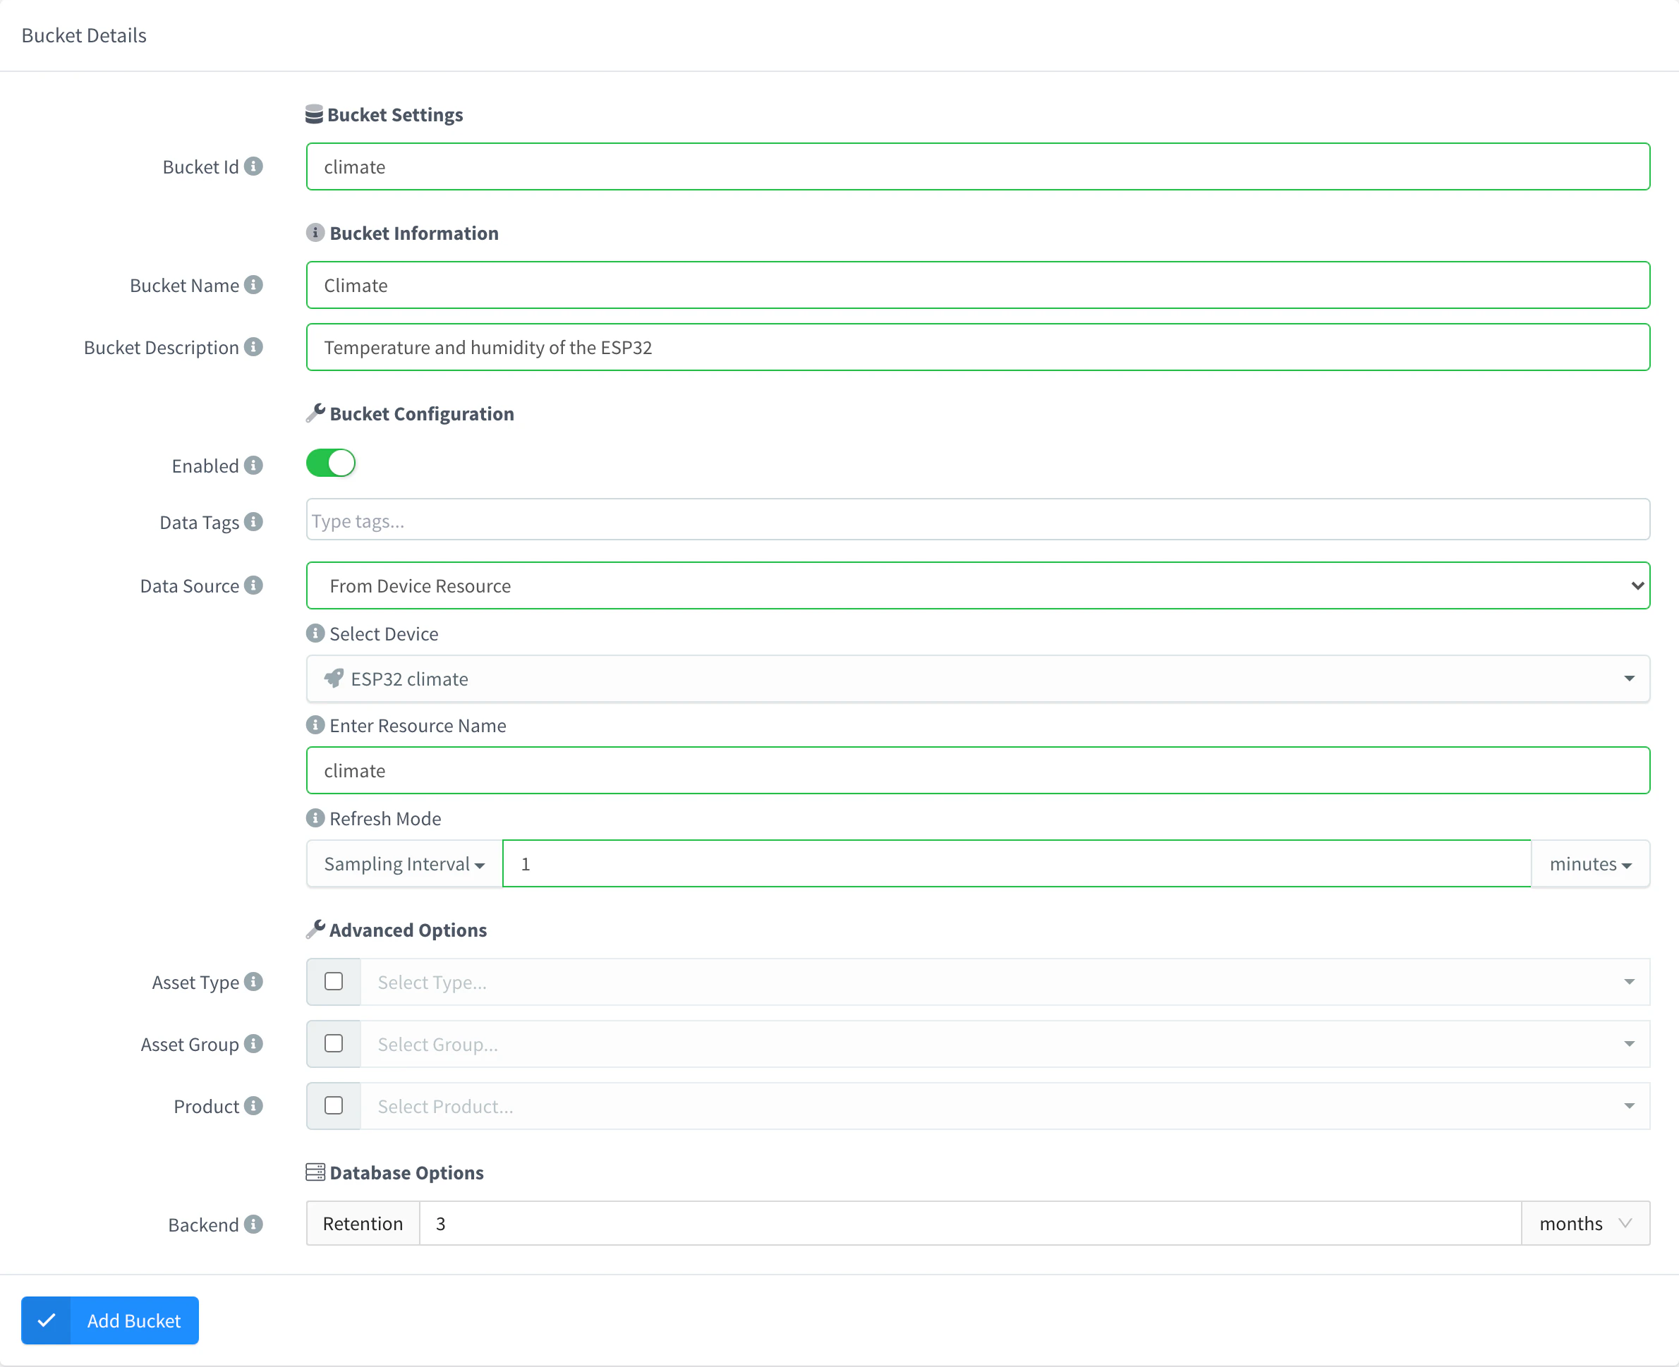Open the minutes unit dropdown
The height and width of the screenshot is (1367, 1679).
1590,864
